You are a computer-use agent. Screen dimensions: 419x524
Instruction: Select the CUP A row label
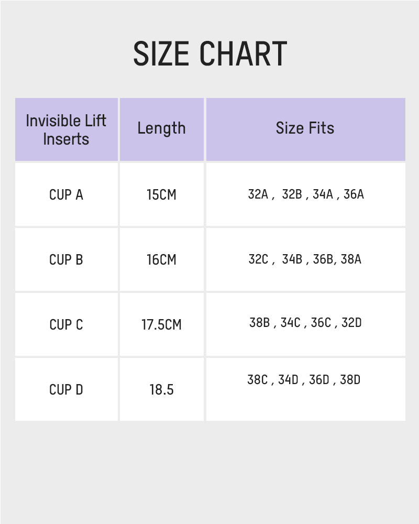(x=66, y=195)
